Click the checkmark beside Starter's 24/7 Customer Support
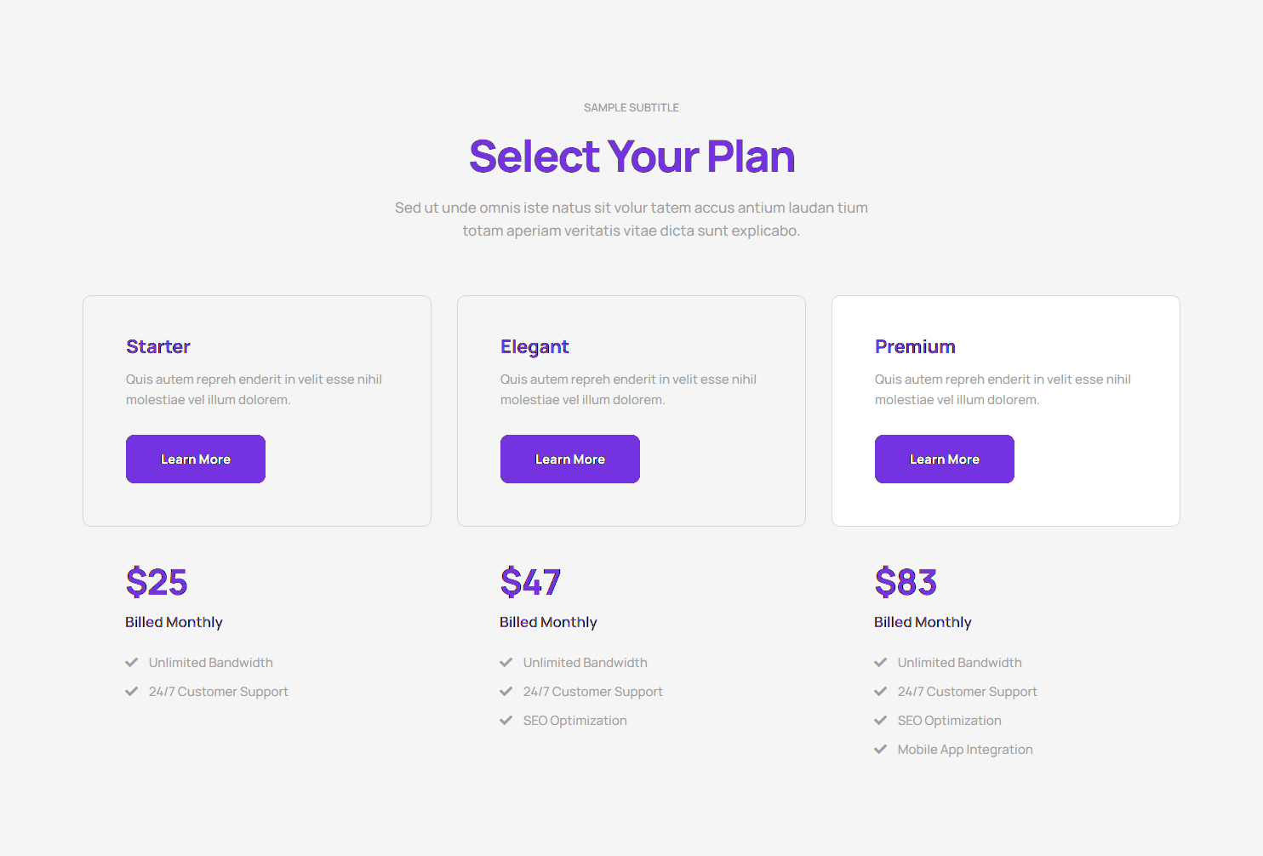The image size is (1263, 856). tap(132, 692)
